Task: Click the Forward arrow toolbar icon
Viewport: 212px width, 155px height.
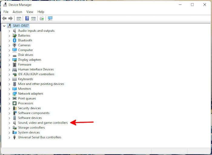Action: click(x=10, y=18)
